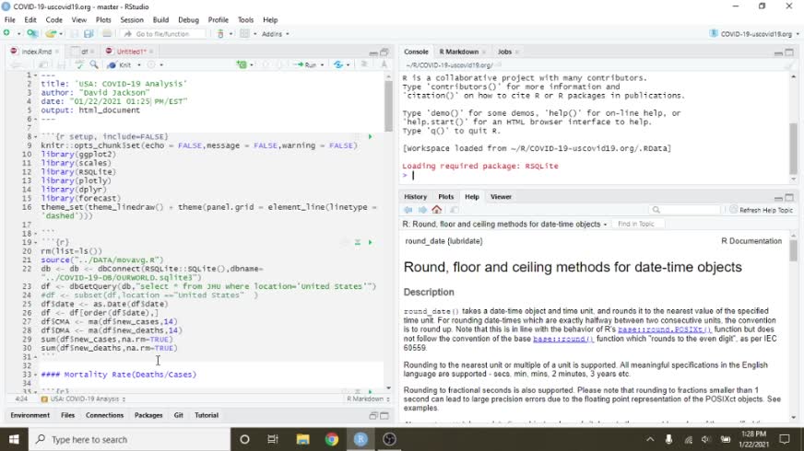Open the New File dropdown arrow
The width and height of the screenshot is (804, 451).
[18, 34]
